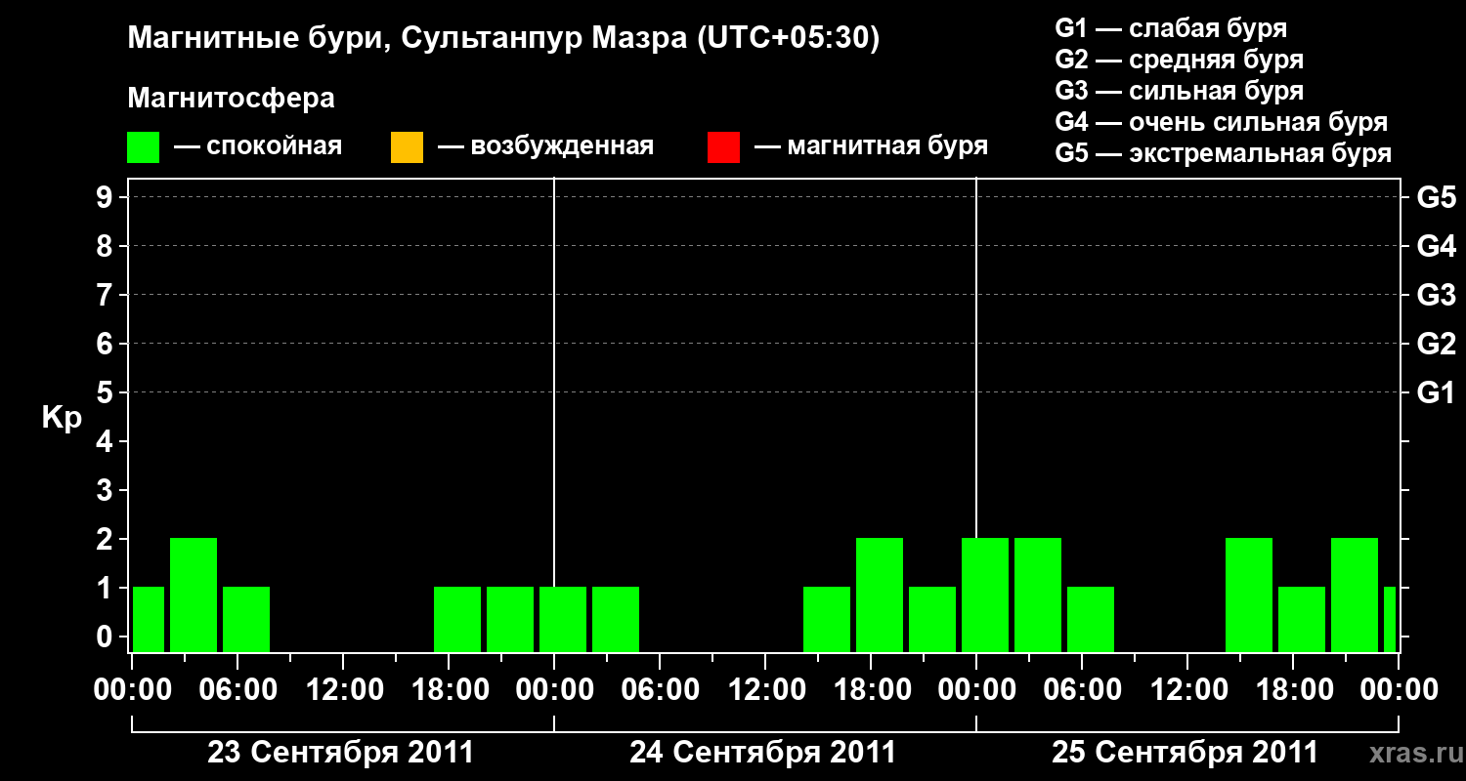Click the Kp 1 bar at 21:00 on 23 September
This screenshot has height=781, width=1466.
pyautogui.click(x=510, y=619)
